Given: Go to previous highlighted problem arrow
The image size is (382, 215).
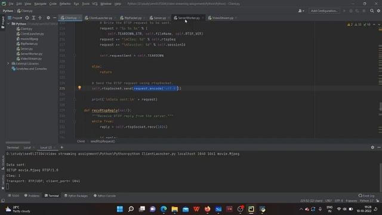Looking at the screenshot, I should click(374, 24).
